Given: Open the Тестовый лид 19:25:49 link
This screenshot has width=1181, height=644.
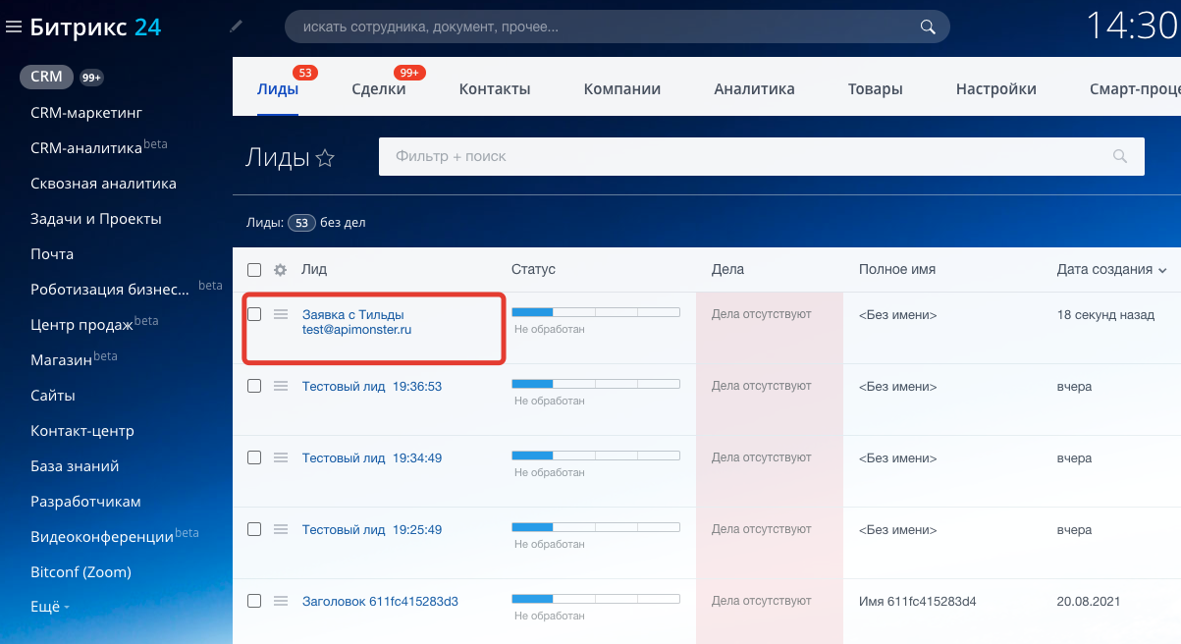Looking at the screenshot, I should (x=371, y=529).
